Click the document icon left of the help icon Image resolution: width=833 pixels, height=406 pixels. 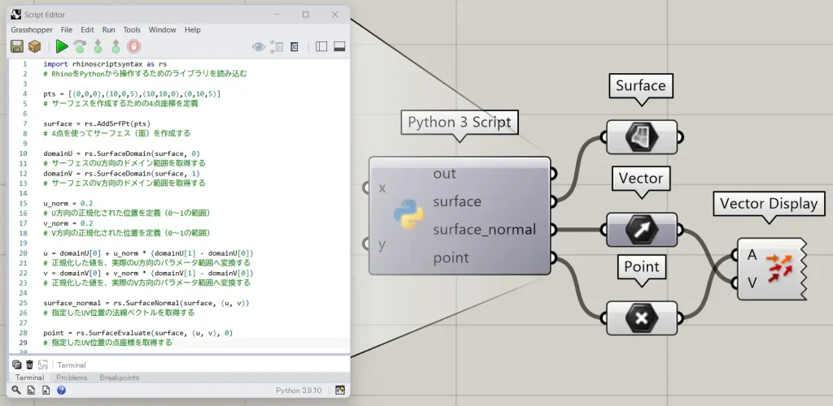click(46, 390)
